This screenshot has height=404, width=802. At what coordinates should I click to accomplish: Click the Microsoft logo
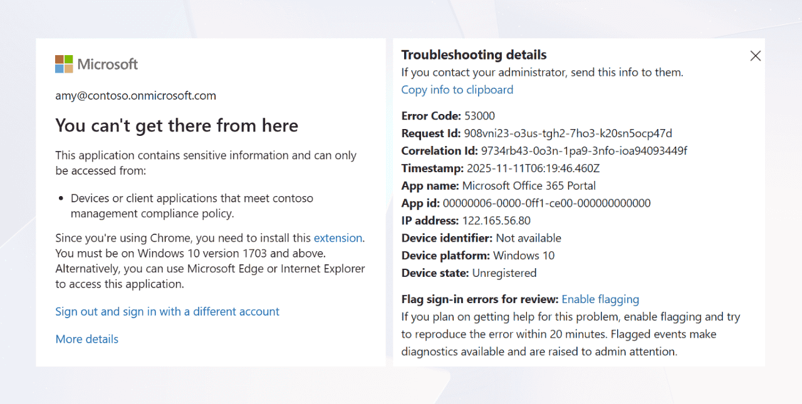(x=96, y=63)
